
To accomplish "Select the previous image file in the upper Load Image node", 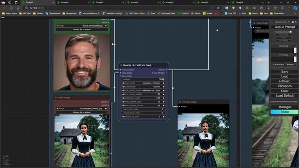I will click(x=57, y=26).
